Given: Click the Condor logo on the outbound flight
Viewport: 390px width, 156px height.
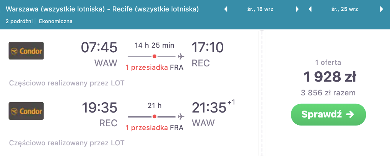Looking at the screenshot, I should [26, 51].
